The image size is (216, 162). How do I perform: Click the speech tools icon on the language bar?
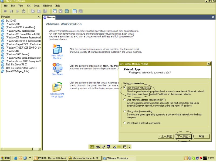coord(109,147)
